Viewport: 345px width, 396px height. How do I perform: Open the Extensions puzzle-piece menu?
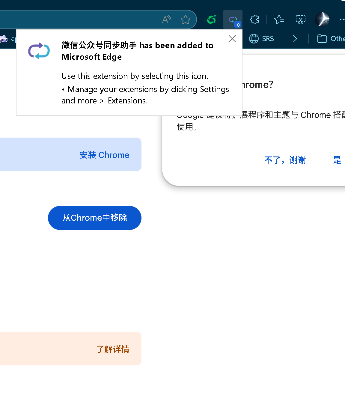[x=254, y=20]
